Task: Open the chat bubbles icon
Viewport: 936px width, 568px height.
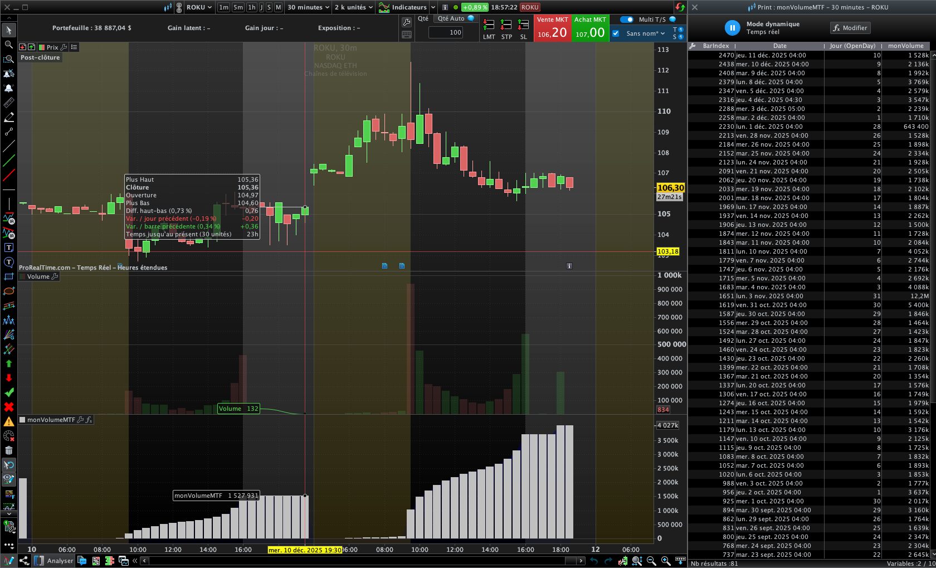Action: 82,561
